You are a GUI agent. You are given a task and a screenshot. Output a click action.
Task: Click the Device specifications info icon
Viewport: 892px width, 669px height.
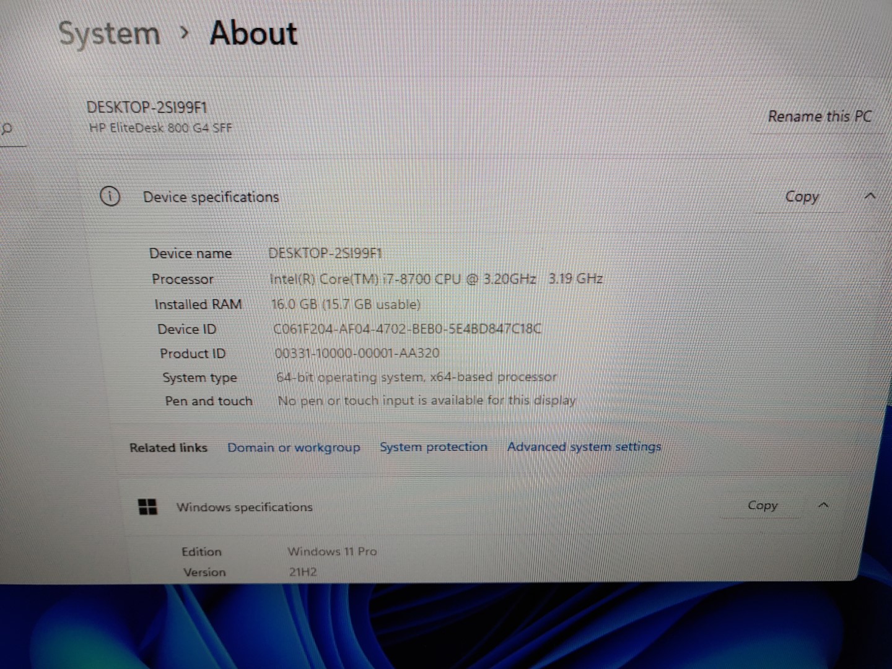click(110, 197)
